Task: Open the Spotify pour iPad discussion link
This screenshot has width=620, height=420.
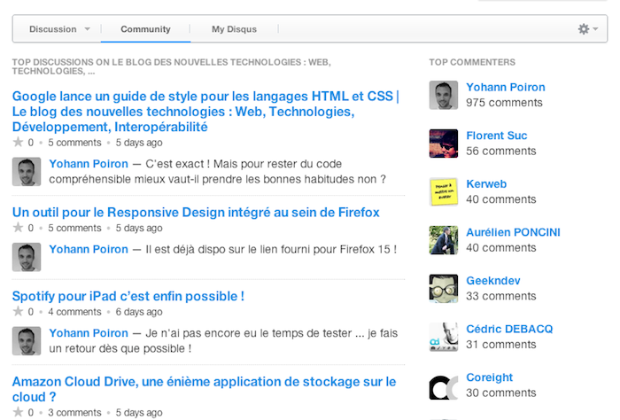Action: pos(128,296)
